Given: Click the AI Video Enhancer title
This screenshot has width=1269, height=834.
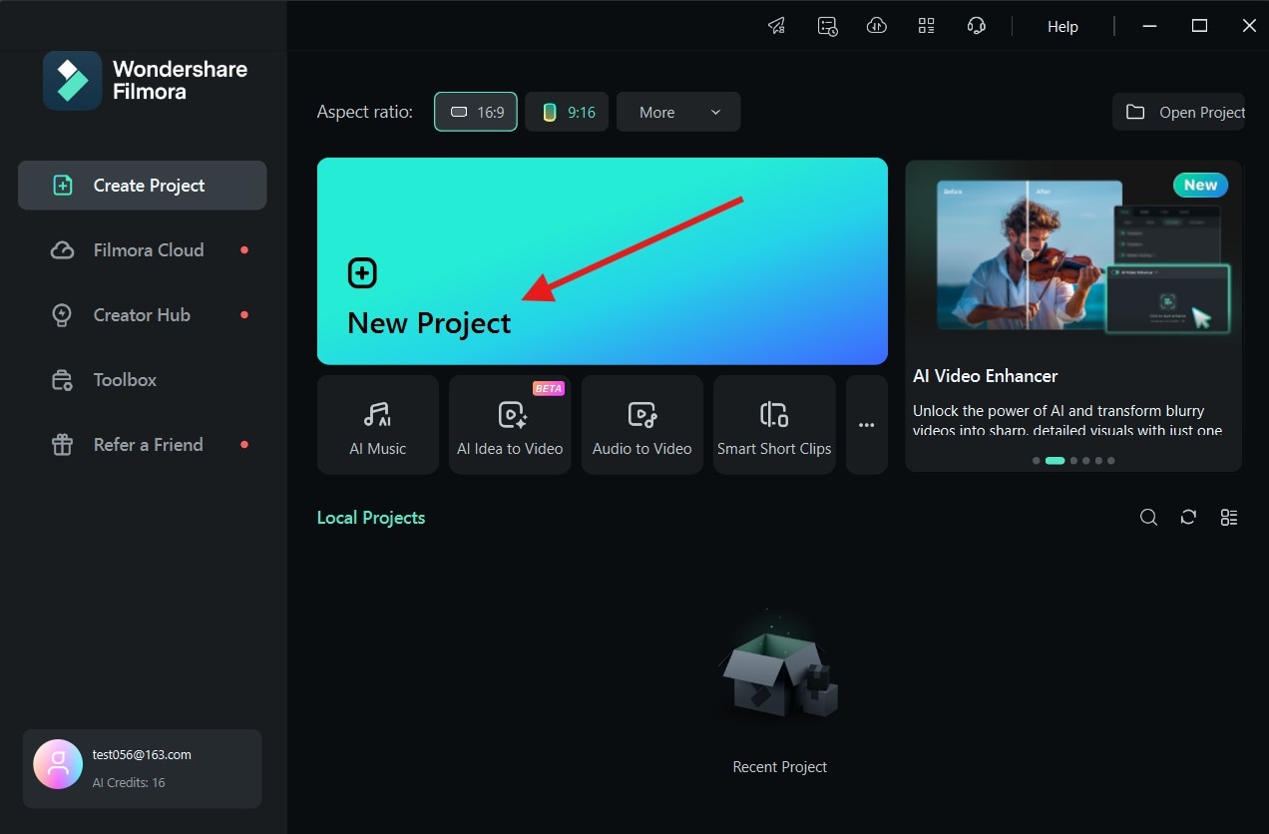Looking at the screenshot, I should pyautogui.click(x=986, y=376).
